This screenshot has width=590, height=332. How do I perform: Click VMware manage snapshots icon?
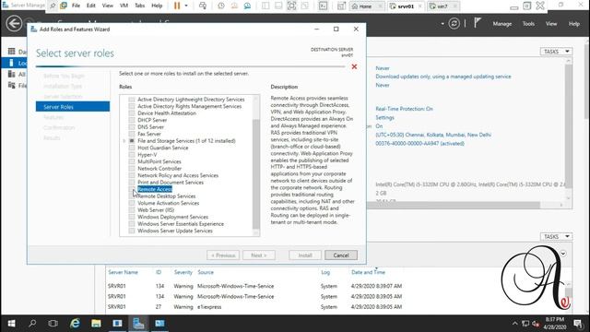(x=247, y=6)
